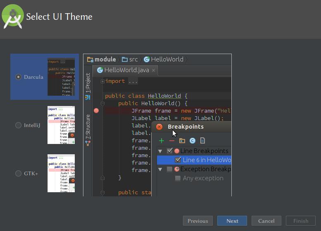The image size is (321, 231).
Task: Click the IntelliJ theme preview thumbnail
Action: [61, 125]
